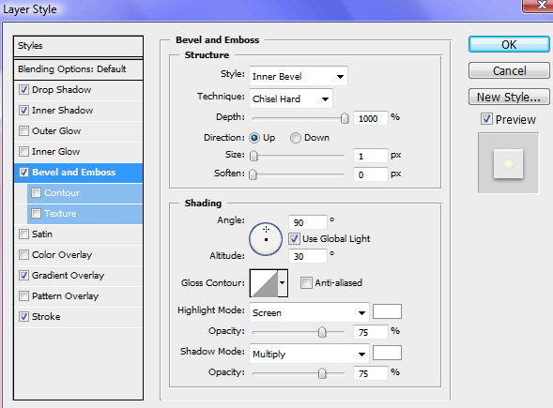Toggle the Use Global Light checkbox
553x408 pixels.
(x=294, y=239)
